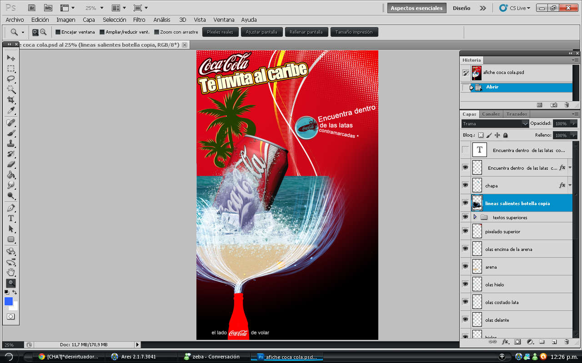Screen dimensions: 582x363
Task: Hide the pixelado superior layer
Action: (465, 231)
